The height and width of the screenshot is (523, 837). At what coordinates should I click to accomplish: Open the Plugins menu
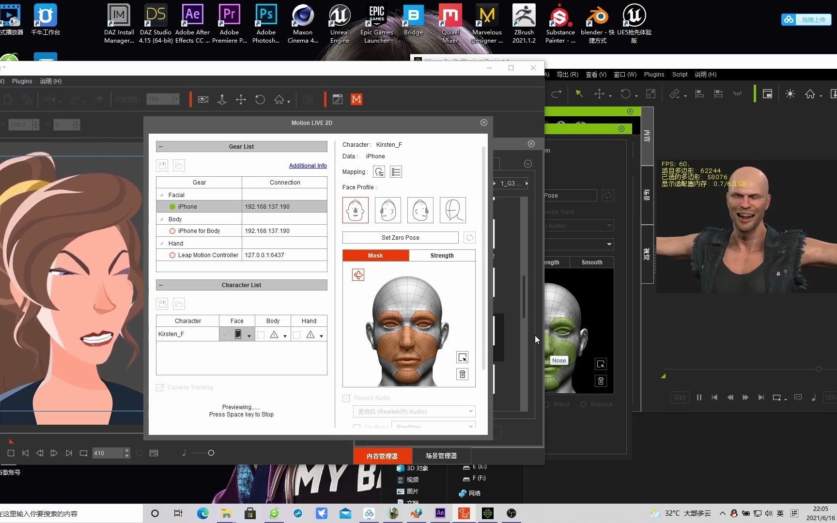22,81
